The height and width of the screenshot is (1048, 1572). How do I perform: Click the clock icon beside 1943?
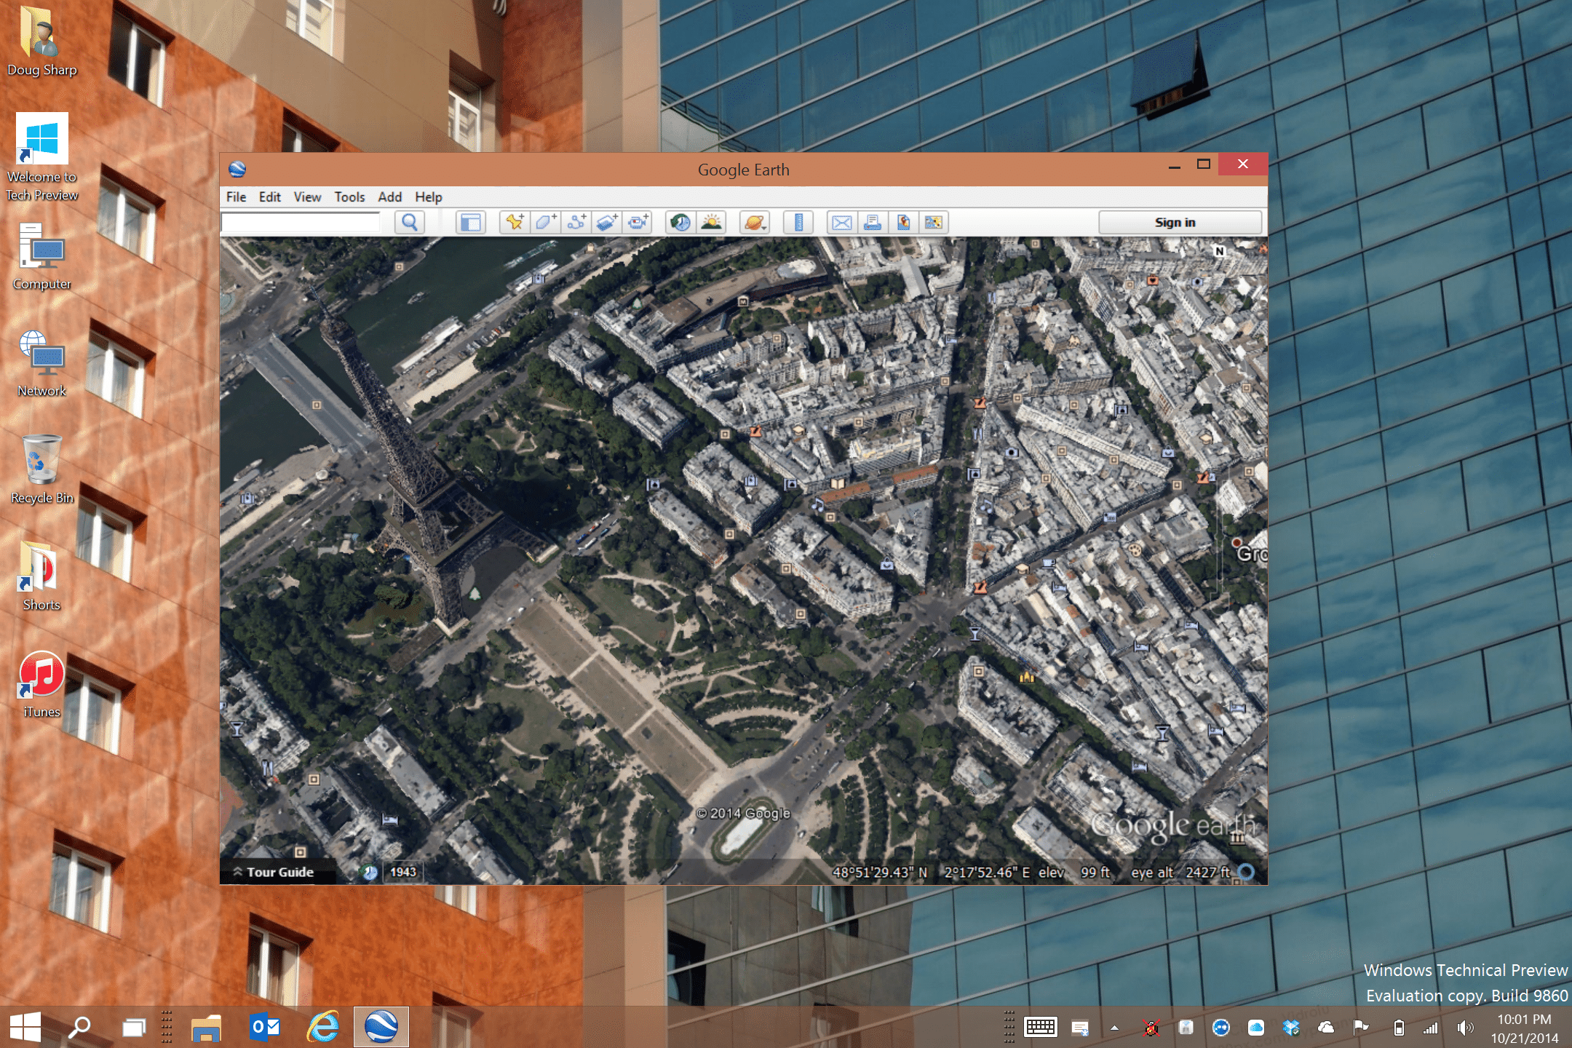pyautogui.click(x=369, y=872)
